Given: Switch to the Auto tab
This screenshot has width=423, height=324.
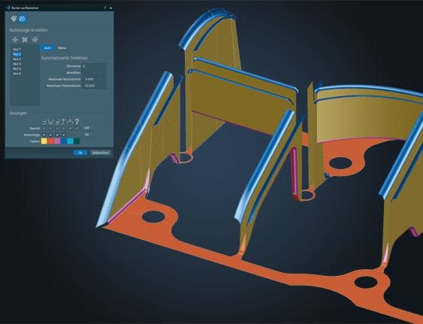Looking at the screenshot, I should [x=47, y=48].
